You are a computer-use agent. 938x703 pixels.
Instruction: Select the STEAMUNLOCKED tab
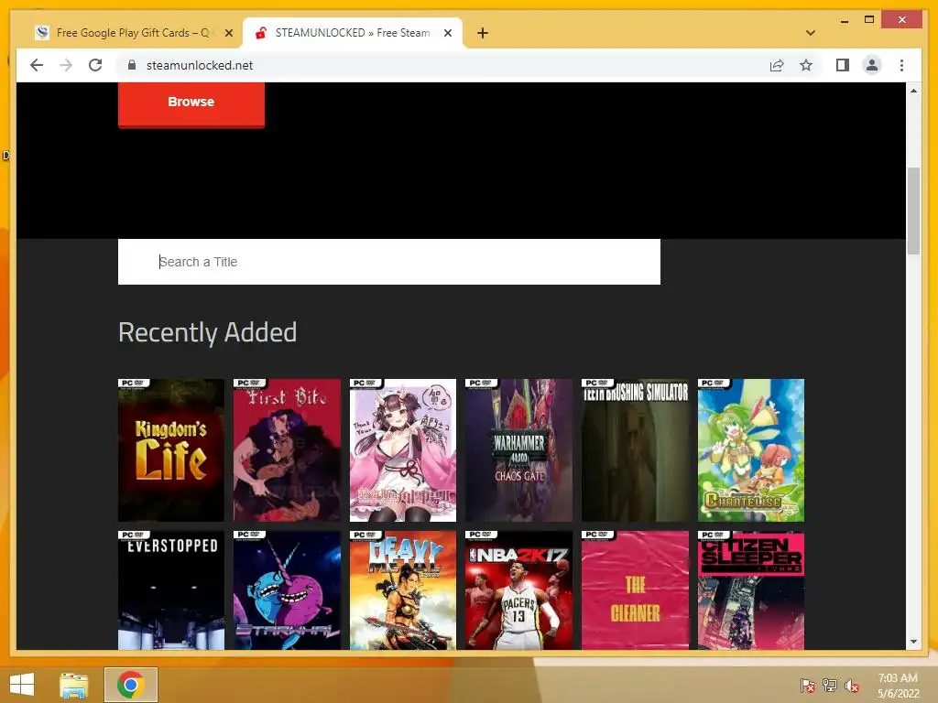(352, 33)
